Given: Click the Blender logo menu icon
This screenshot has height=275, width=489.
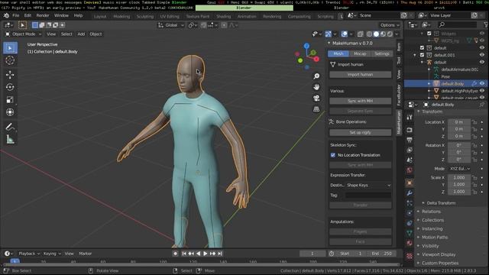Looking at the screenshot, I should [6, 15].
